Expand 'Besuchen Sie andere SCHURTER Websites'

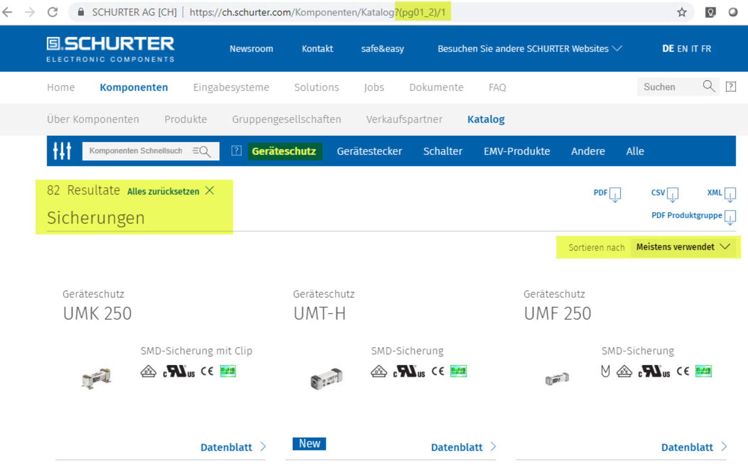[x=530, y=49]
